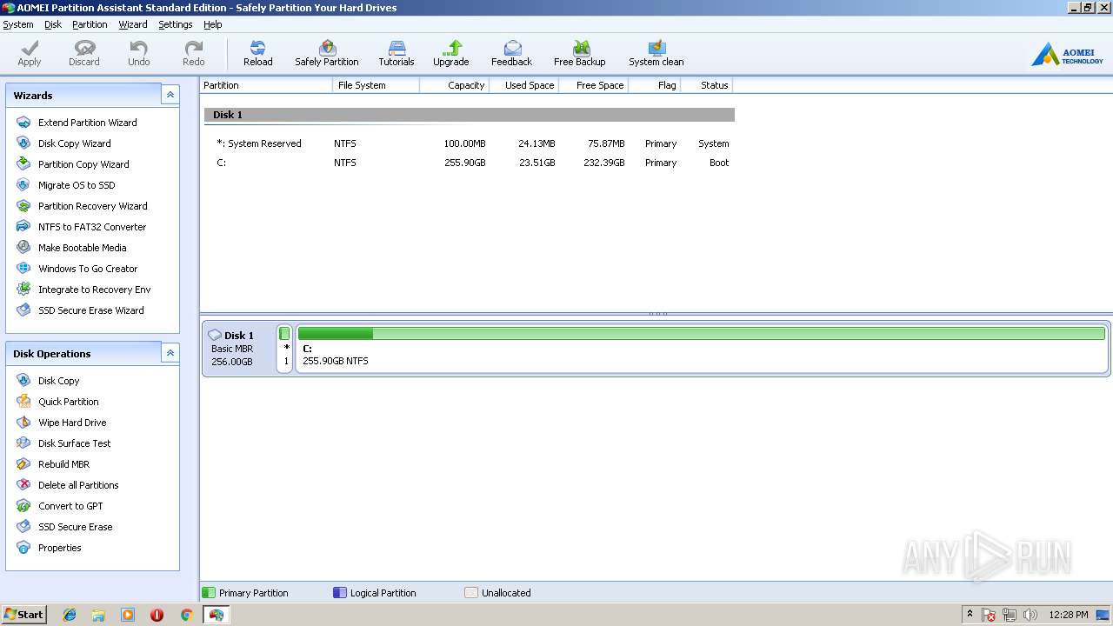Viewport: 1113px width, 626px height.
Task: Sort by the Used Space column header
Action: (x=523, y=85)
